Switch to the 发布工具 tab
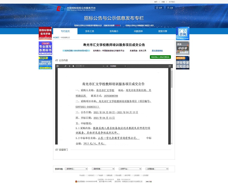228x195 pixels. click(x=90, y=31)
